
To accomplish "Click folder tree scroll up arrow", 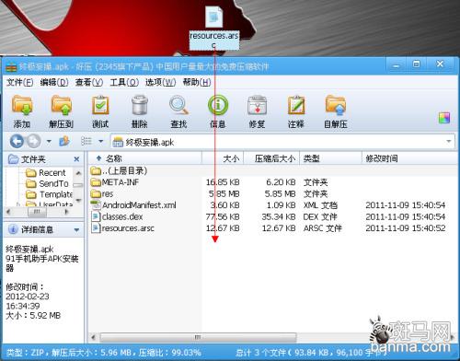I will point(78,173).
